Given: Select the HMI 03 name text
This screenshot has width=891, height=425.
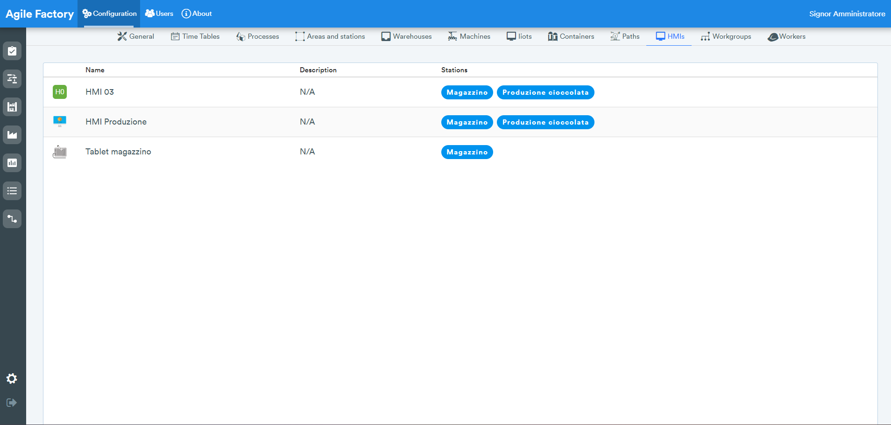Looking at the screenshot, I should pos(99,92).
